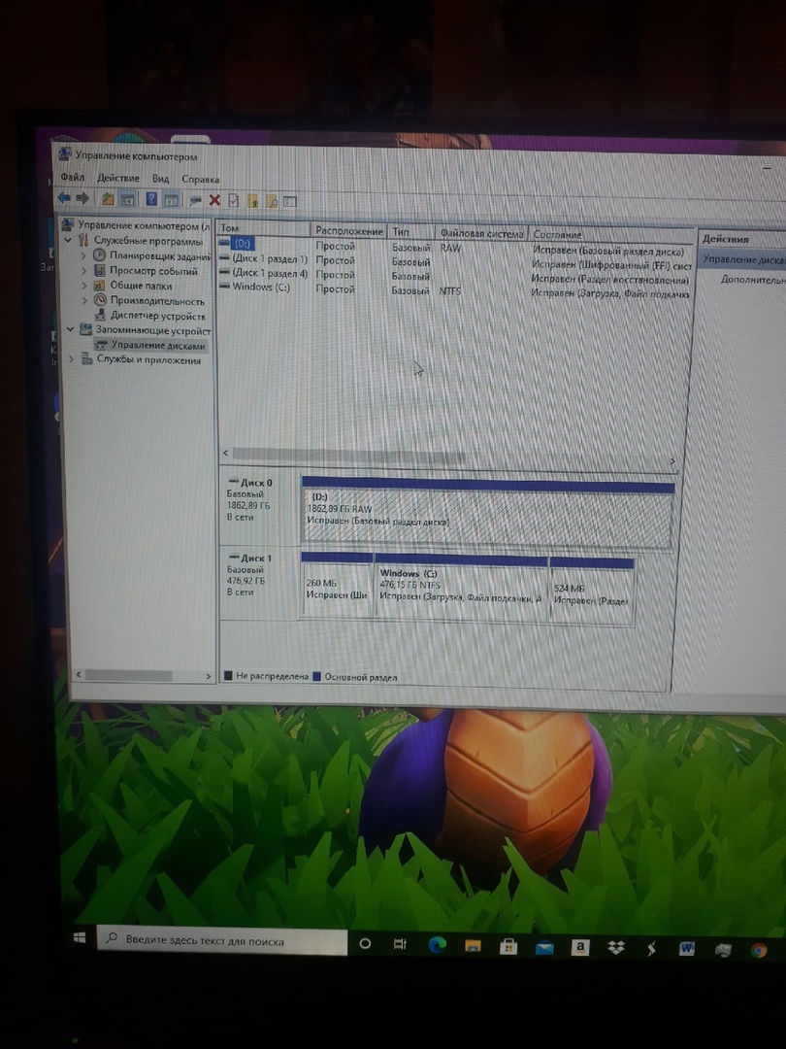Viewport: 786px width, 1049px height.
Task: Select the (D:) volume row in list
Action: (x=454, y=246)
